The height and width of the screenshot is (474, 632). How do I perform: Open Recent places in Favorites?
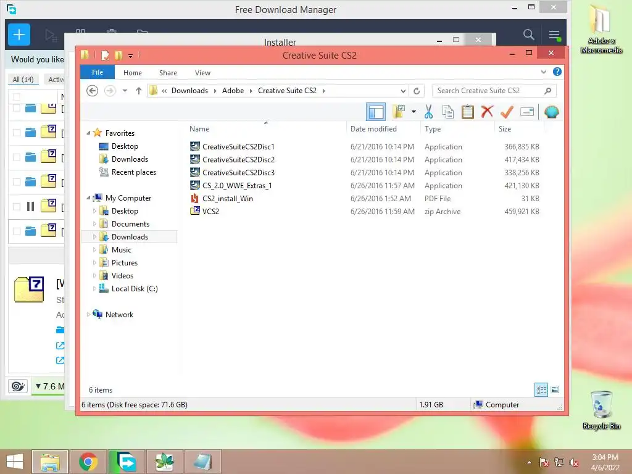point(134,172)
